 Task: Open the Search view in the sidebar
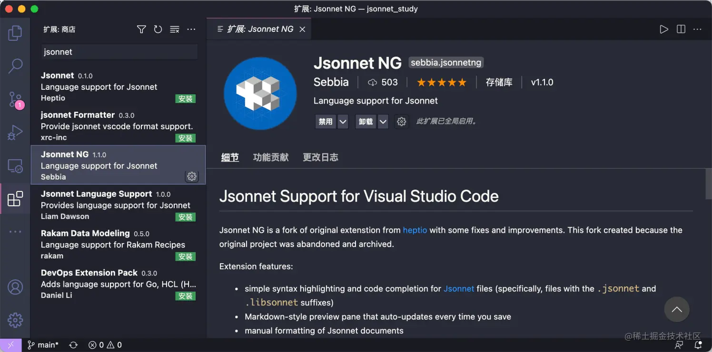point(15,66)
